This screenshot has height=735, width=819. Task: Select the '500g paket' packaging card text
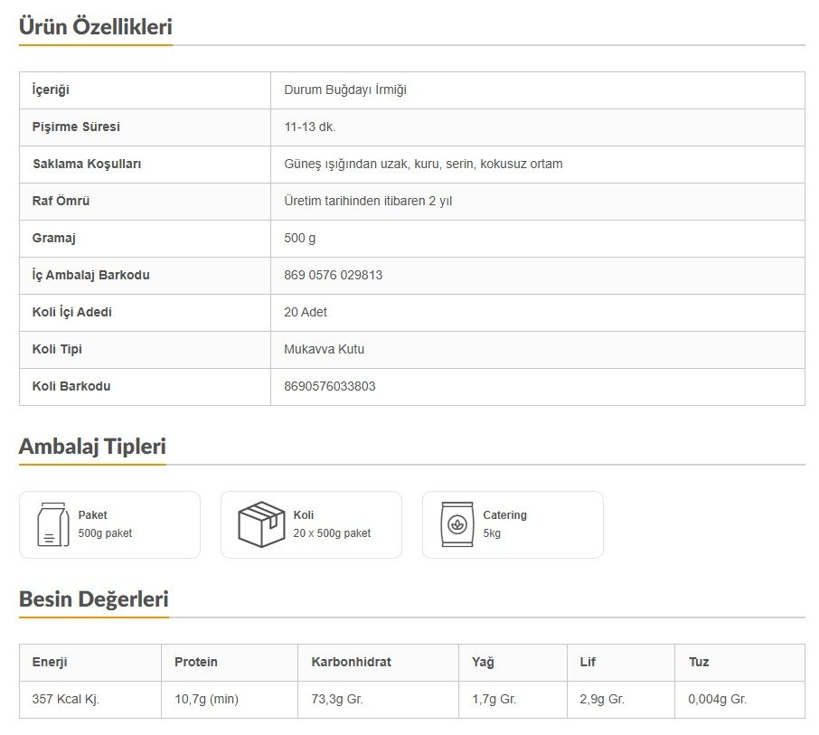[x=105, y=533]
